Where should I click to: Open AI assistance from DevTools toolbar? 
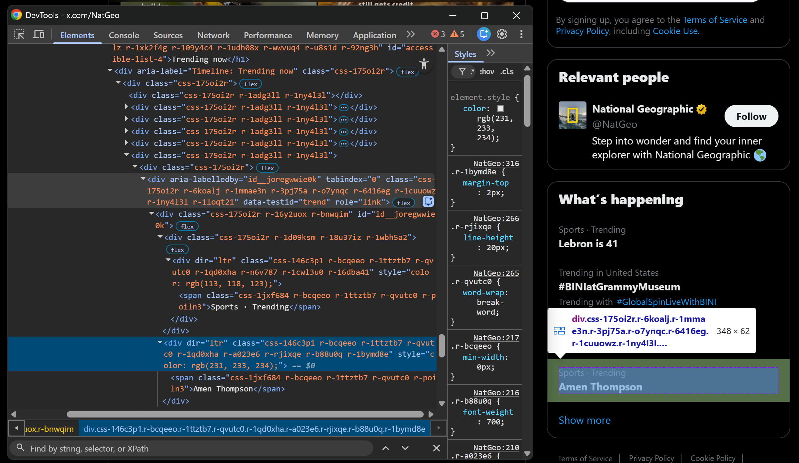(x=484, y=34)
